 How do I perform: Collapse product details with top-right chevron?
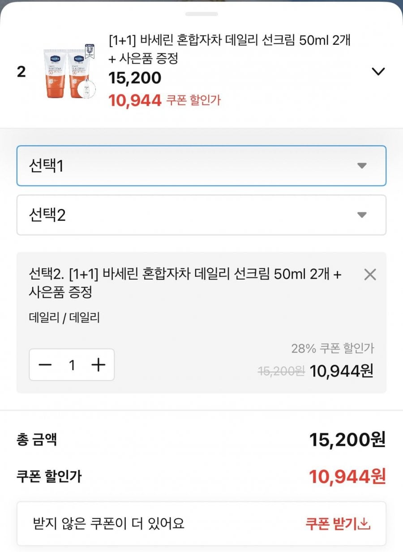pos(378,72)
